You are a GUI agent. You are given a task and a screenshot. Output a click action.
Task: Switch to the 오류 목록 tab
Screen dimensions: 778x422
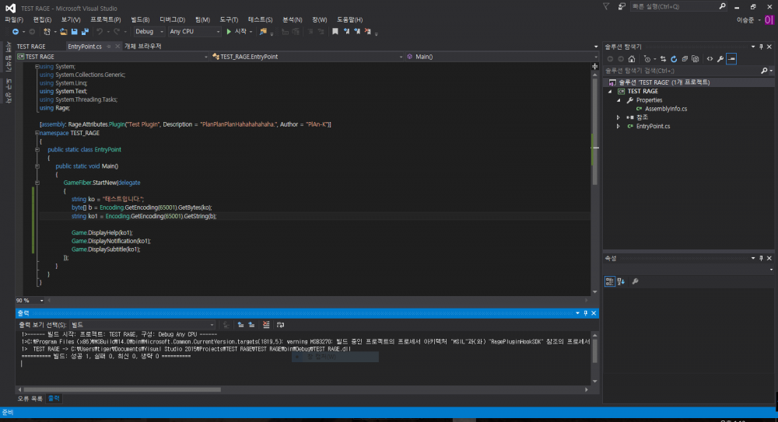click(30, 398)
